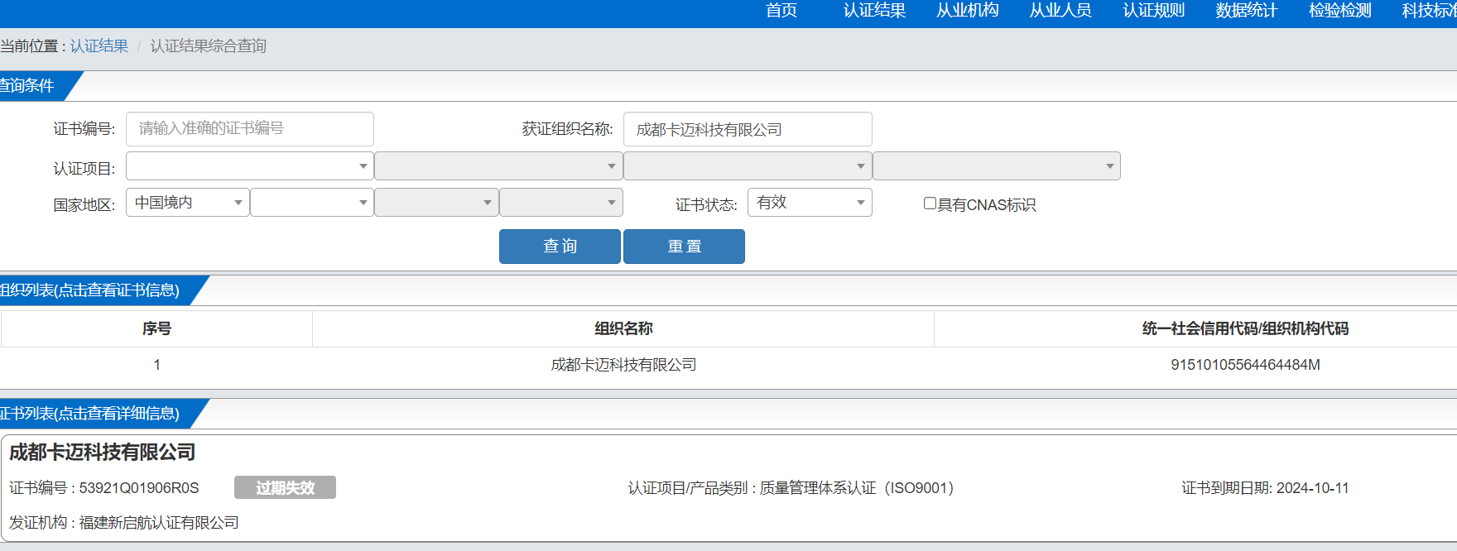Click the 统一社会信用代码/组织机构代码 column header
Image resolution: width=1457 pixels, height=551 pixels.
point(1245,328)
